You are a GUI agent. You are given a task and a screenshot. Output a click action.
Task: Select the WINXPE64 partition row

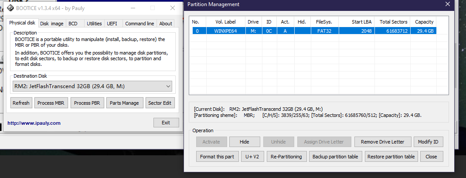314,31
